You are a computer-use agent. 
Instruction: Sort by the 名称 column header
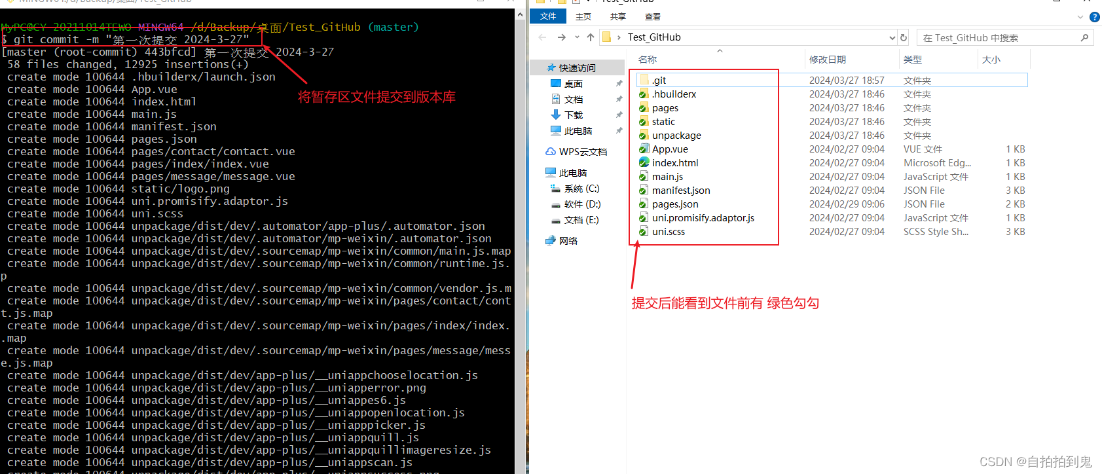[x=648, y=60]
